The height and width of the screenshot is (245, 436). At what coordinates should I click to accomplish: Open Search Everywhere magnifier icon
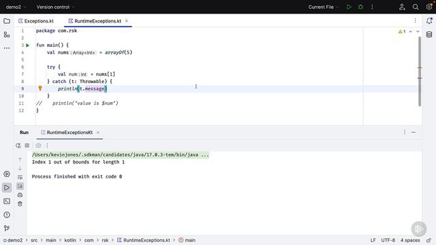[x=416, y=7]
